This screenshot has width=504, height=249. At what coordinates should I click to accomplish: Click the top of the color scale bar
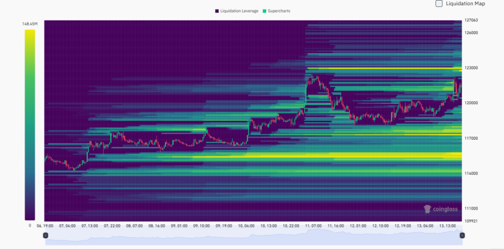pos(30,32)
